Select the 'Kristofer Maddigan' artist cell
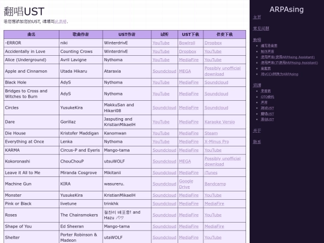Image resolution: width=324 pixels, height=243 pixels. [x=81, y=133]
